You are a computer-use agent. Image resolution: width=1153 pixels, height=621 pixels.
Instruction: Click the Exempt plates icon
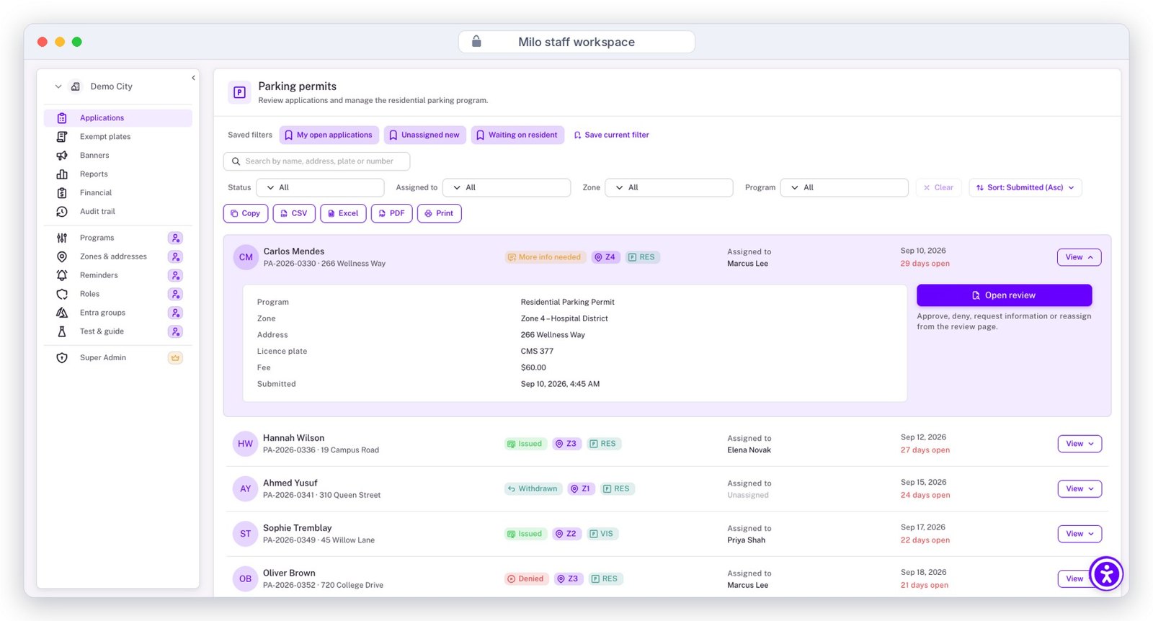pyautogui.click(x=62, y=137)
